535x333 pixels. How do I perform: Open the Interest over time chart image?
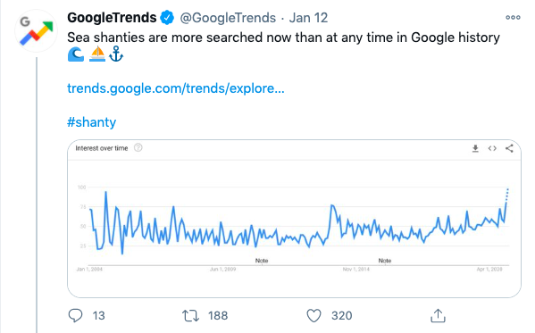[x=294, y=219]
